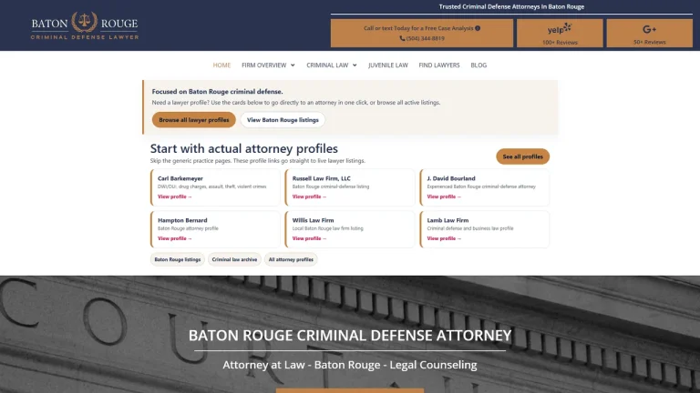700x393 pixels.
Task: Open the Criminal Law menu
Action: (x=327, y=65)
